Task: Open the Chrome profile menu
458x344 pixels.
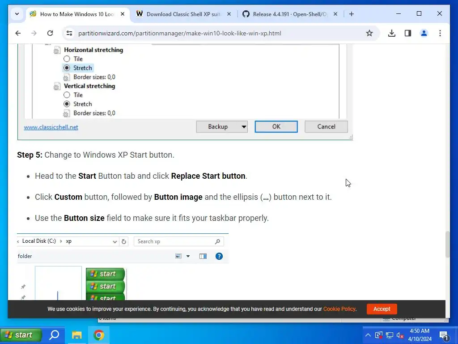Action: [x=424, y=33]
